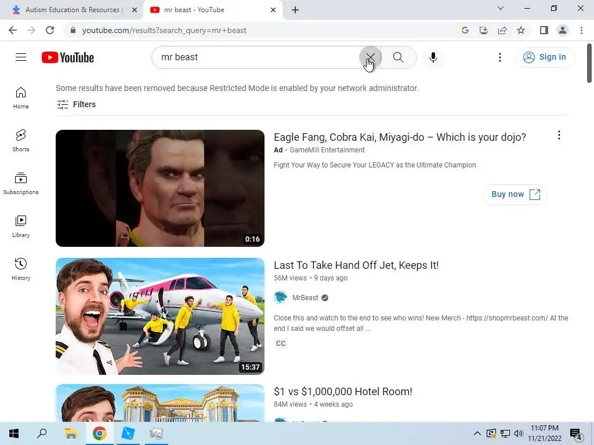Share this page using the share icon

(502, 30)
